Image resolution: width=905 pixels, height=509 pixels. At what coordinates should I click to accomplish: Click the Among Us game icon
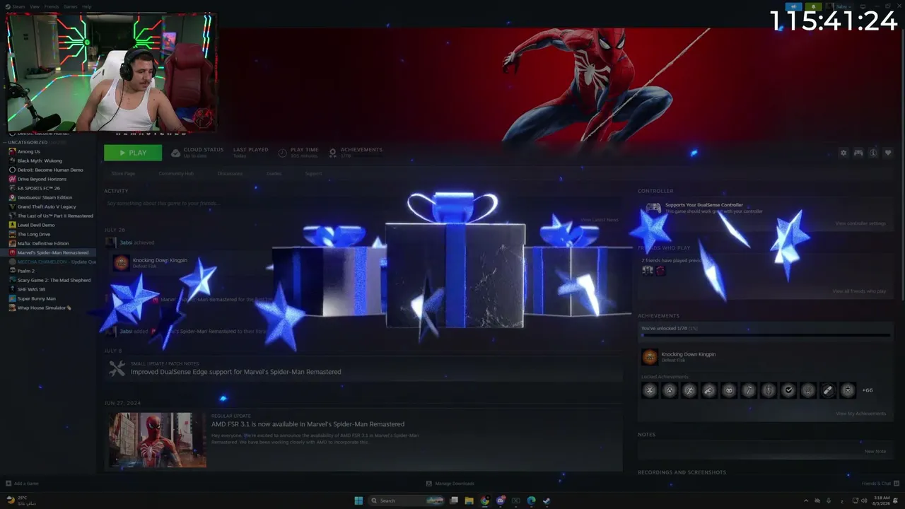tap(12, 151)
